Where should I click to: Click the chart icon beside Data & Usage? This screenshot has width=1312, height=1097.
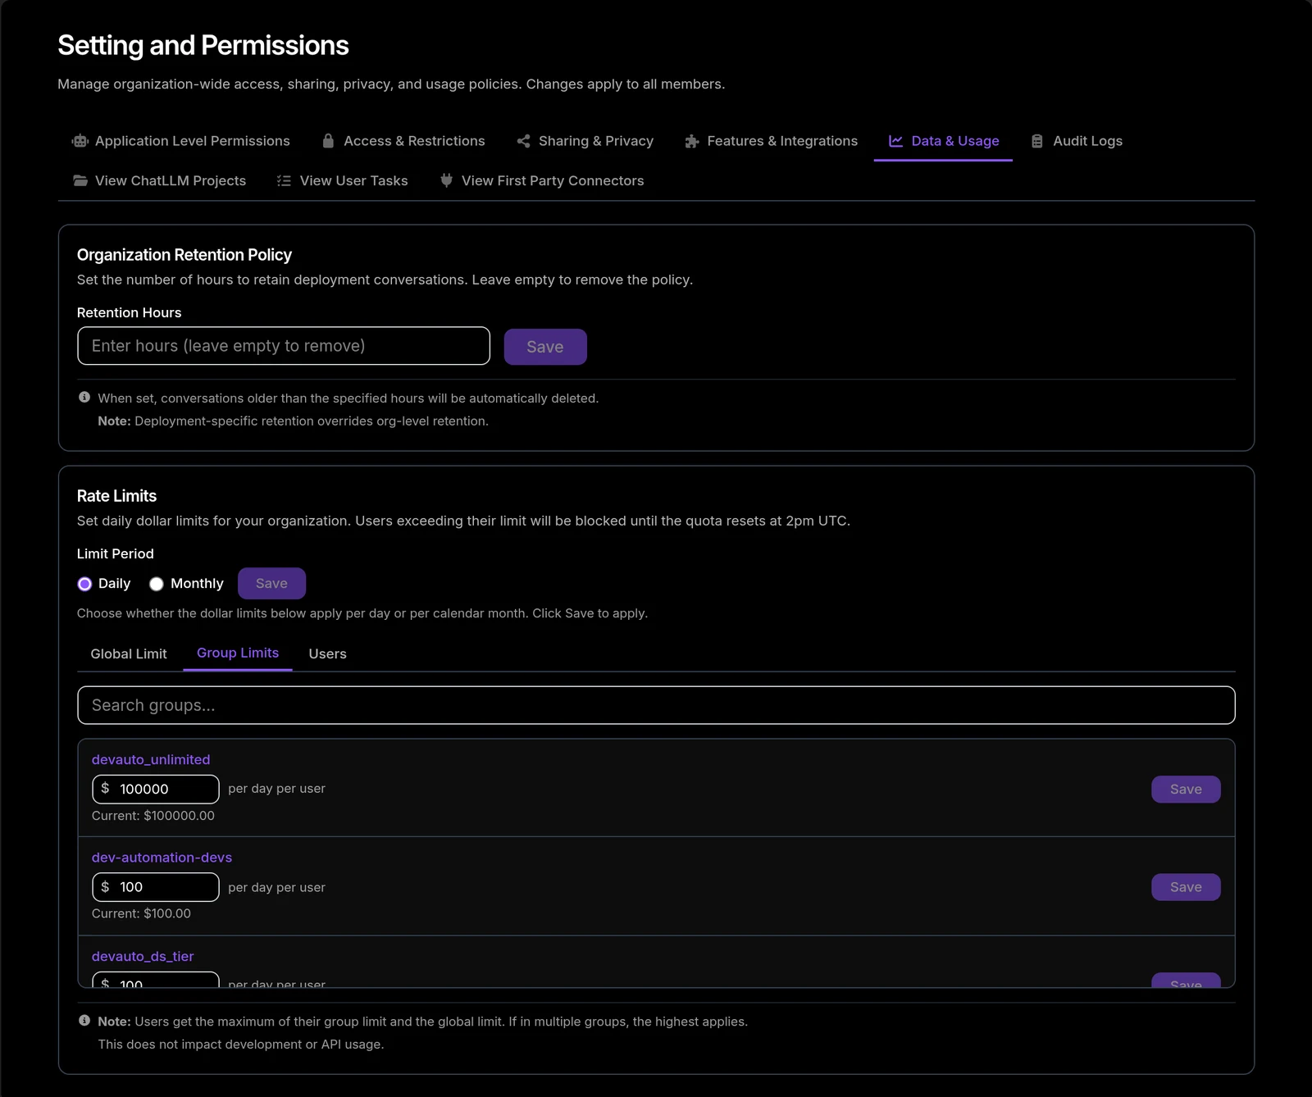point(895,141)
